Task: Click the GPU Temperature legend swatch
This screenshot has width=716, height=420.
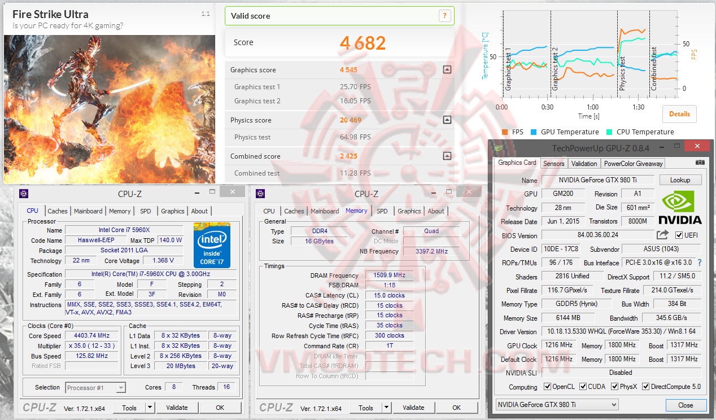Action: (x=533, y=132)
